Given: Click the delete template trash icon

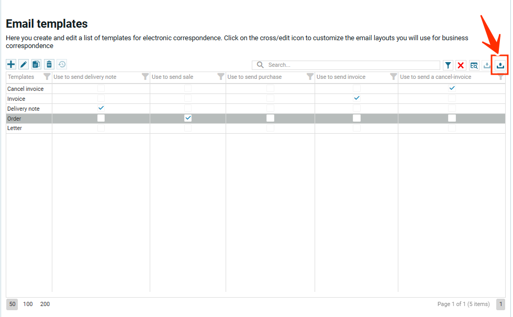Looking at the screenshot, I should (49, 64).
